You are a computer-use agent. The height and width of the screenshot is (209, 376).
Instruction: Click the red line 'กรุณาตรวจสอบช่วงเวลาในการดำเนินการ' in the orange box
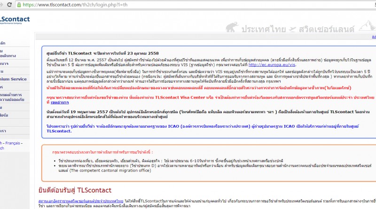tap(102, 152)
